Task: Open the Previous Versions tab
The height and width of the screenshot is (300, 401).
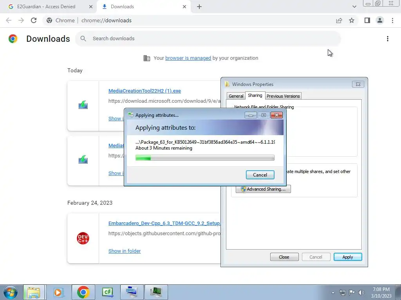Action: (283, 96)
